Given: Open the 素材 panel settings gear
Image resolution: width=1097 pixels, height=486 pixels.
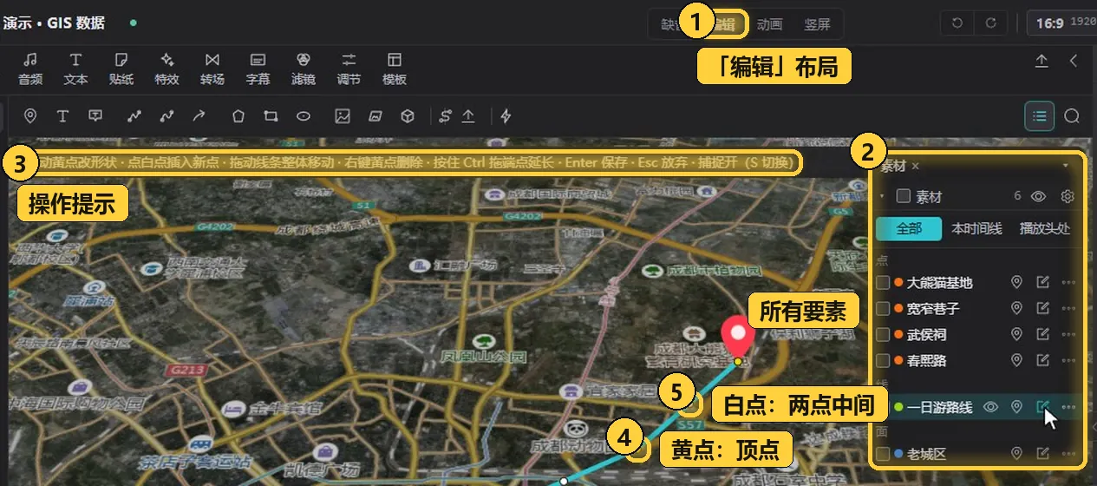Looking at the screenshot, I should pos(1068,196).
